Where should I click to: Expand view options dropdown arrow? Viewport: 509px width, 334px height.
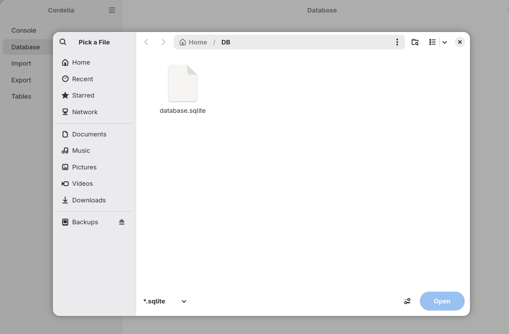pyautogui.click(x=445, y=42)
